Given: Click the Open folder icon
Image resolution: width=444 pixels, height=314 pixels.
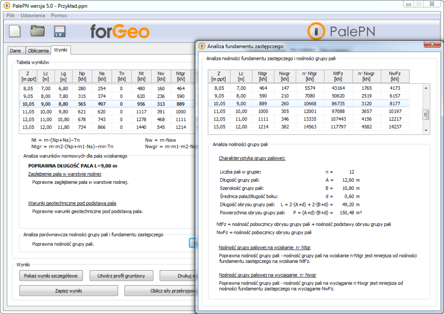Looking at the screenshot, I should tap(37, 31).
